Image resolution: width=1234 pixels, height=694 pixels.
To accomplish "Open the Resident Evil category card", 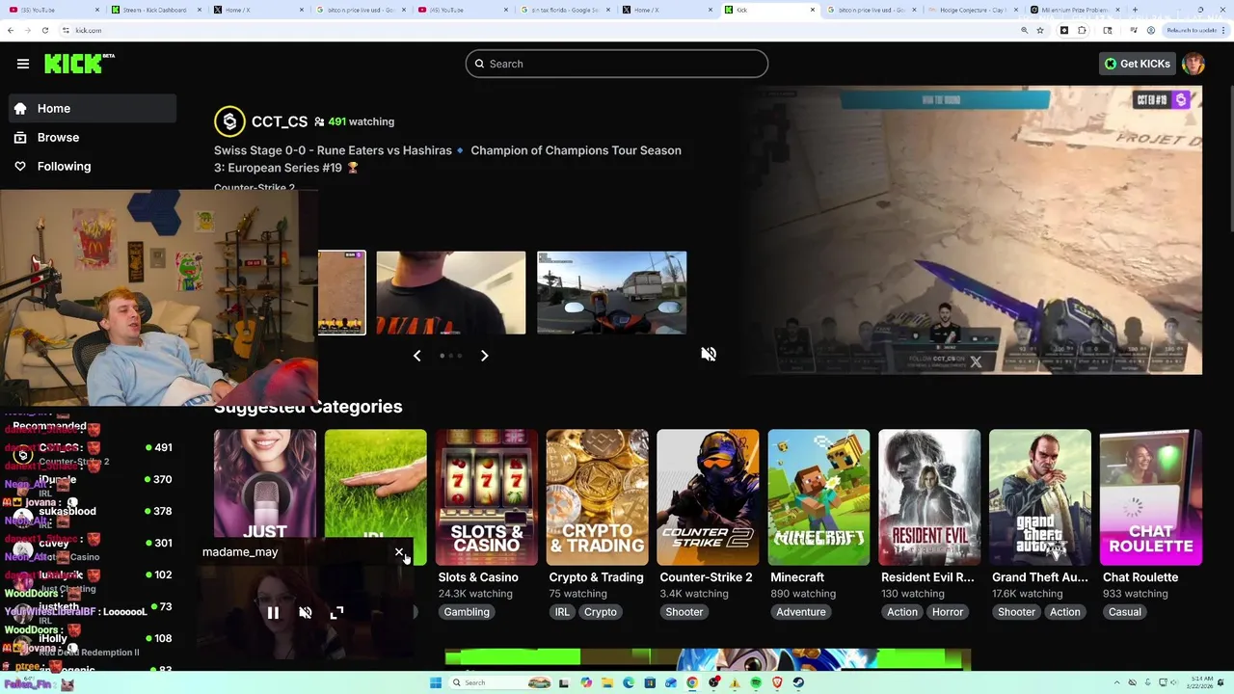I will (929, 497).
